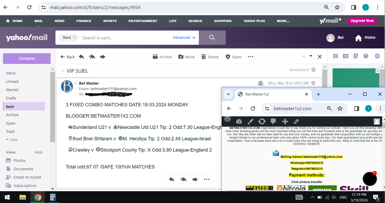Open Notepad panel icon
The height and width of the screenshot is (203, 385).
(356, 56)
